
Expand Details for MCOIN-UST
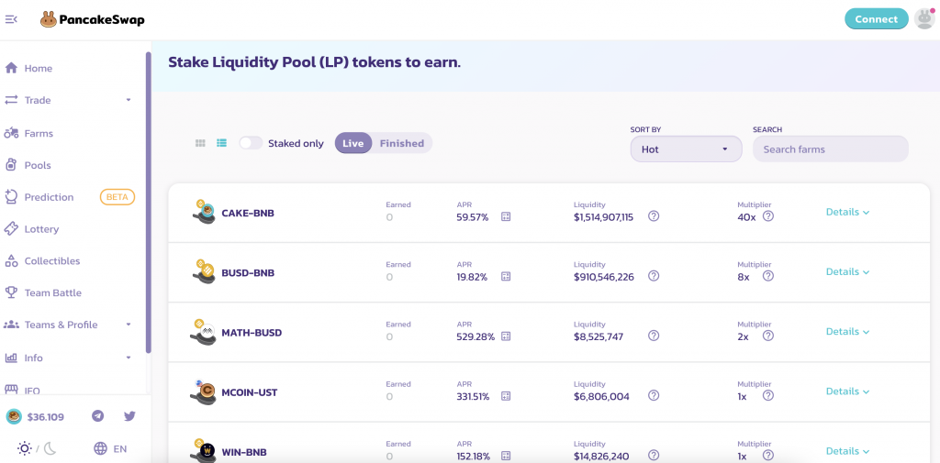pyautogui.click(x=847, y=391)
